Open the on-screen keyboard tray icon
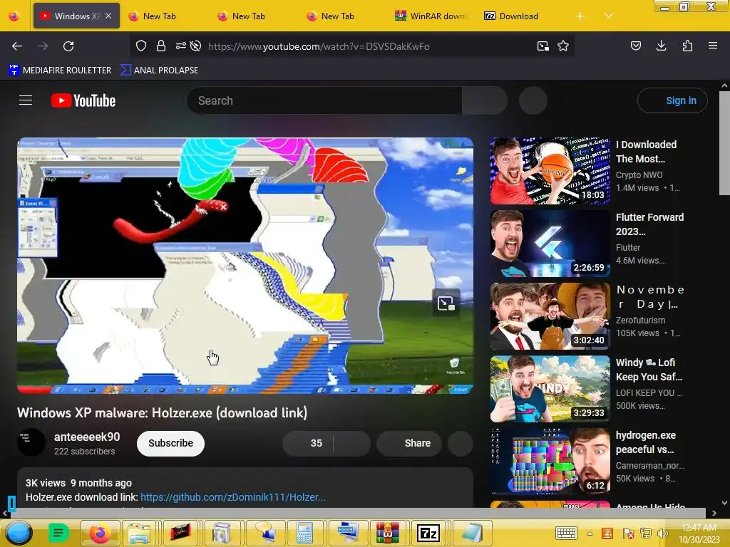730x547 pixels. click(x=566, y=533)
